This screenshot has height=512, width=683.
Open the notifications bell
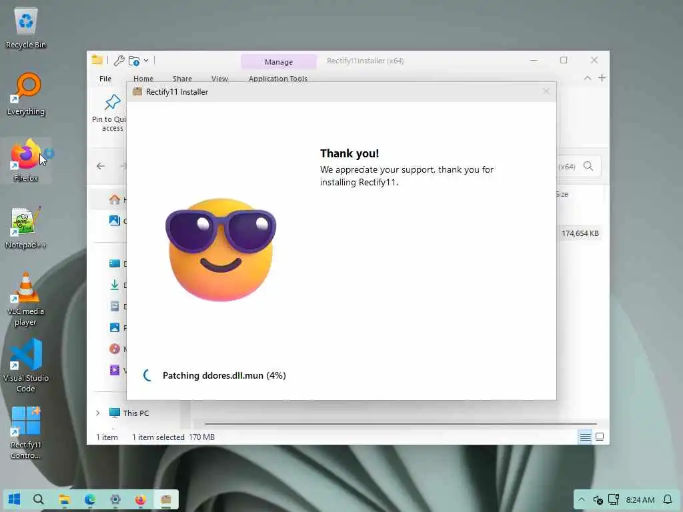(667, 499)
